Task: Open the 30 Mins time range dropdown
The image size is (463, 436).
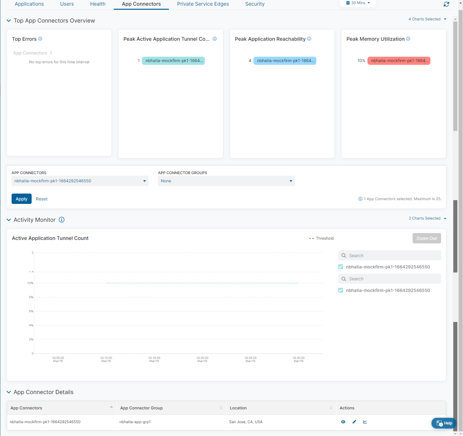Action: [x=358, y=3]
